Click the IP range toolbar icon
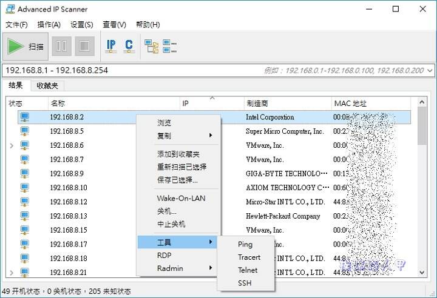Viewport: 437px width, 298px height. (x=111, y=46)
